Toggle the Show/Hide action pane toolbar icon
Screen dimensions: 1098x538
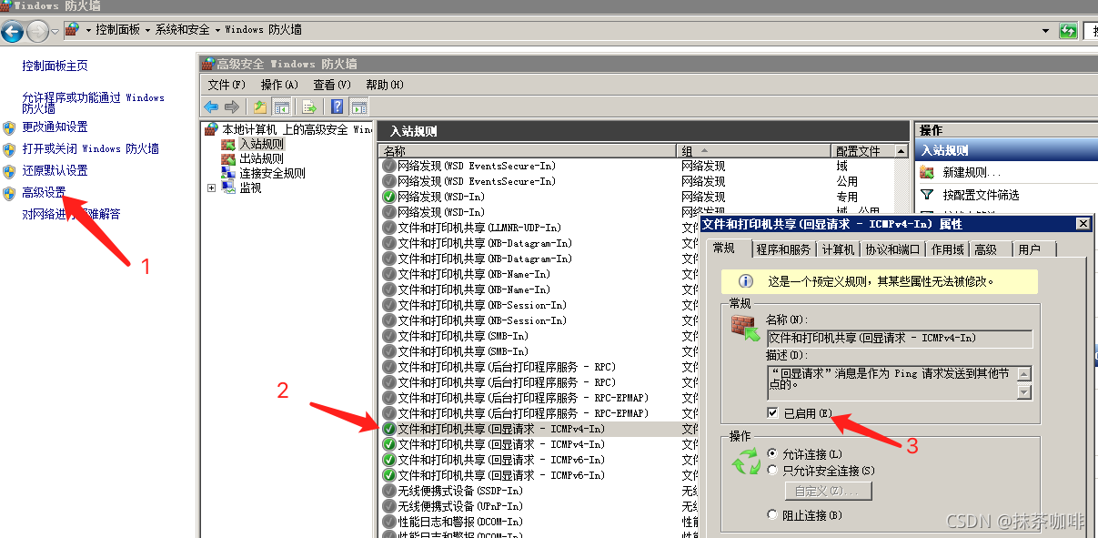point(358,107)
